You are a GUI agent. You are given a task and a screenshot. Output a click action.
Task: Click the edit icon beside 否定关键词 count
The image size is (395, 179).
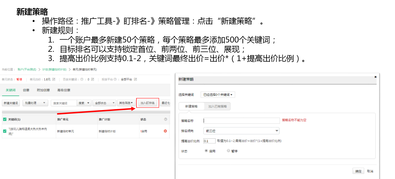tap(92, 79)
